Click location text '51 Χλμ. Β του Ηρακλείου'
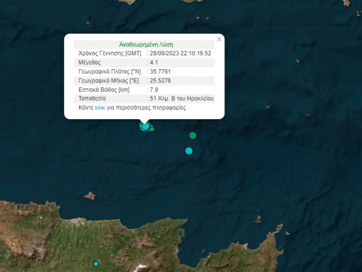 click(182, 98)
